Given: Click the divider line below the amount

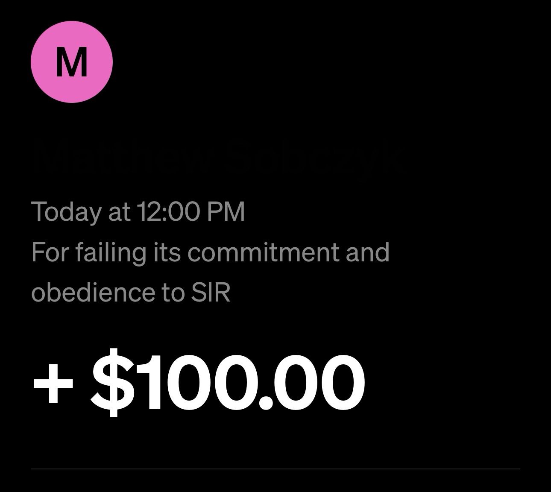Looking at the screenshot, I should (275, 469).
